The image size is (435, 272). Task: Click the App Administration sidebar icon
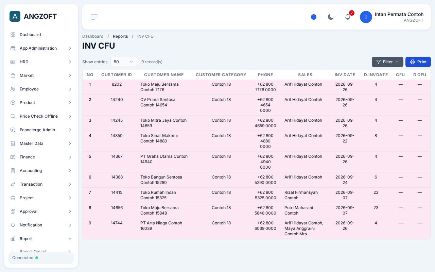(13, 48)
